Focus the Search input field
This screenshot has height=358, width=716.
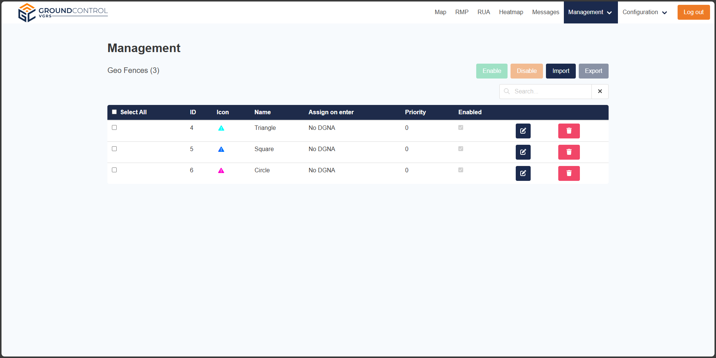pos(550,92)
